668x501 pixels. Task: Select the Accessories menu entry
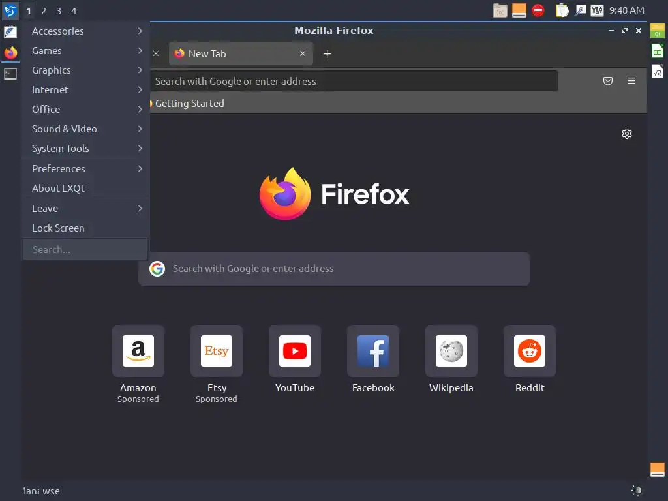pyautogui.click(x=85, y=31)
